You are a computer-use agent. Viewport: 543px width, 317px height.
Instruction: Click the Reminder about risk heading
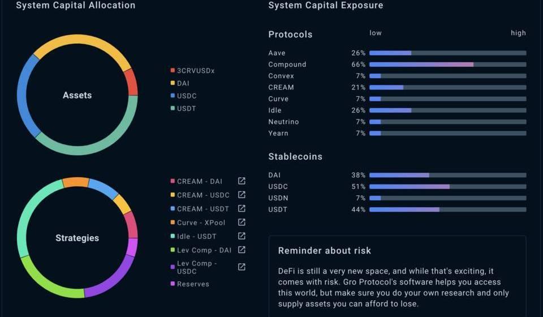pos(325,251)
